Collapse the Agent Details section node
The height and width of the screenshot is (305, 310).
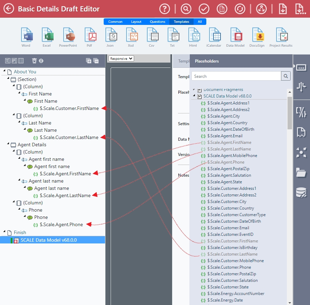(x=8, y=145)
